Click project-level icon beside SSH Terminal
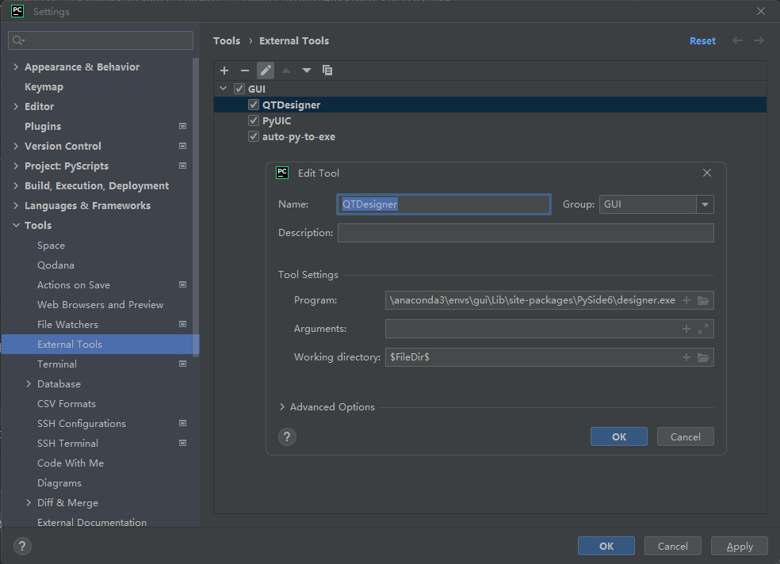 tap(182, 444)
